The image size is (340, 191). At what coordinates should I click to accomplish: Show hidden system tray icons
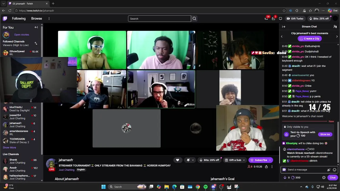click(301, 187)
